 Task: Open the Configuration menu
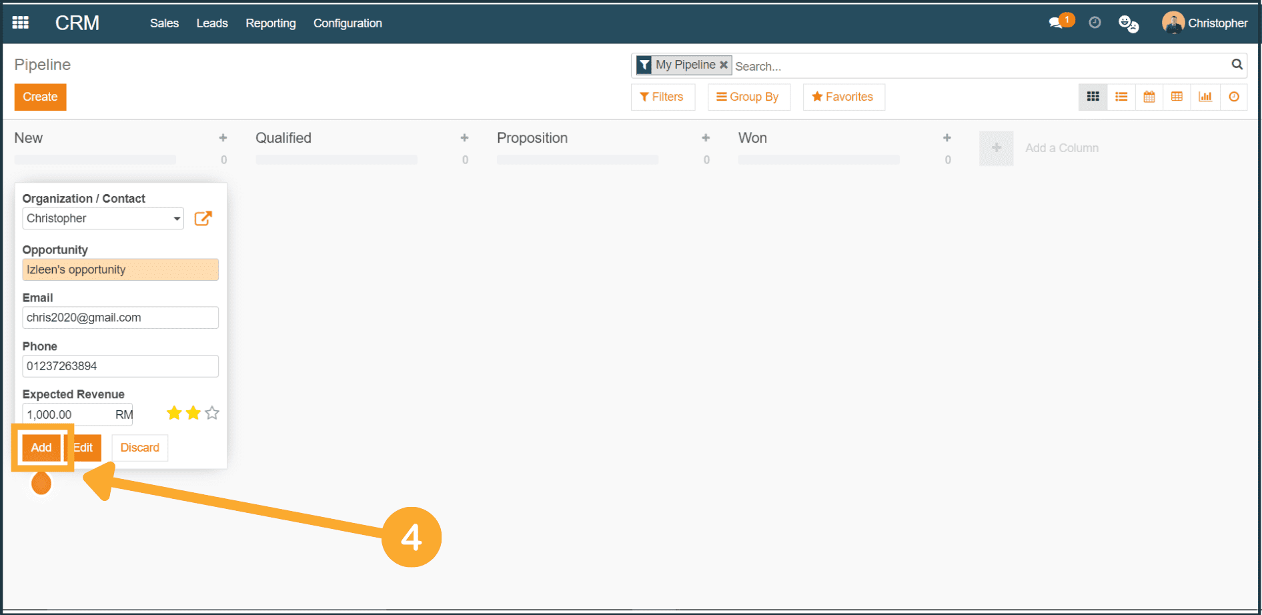pos(348,23)
